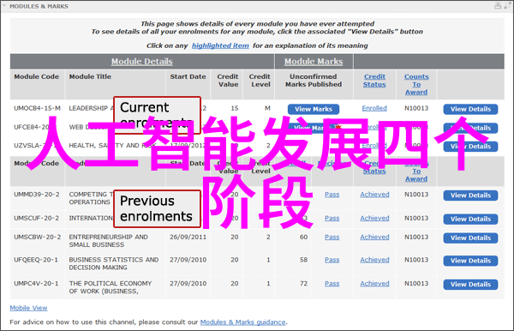Screen dimensions: 514x331
Task: Open the Pass link for UMPC4V-20-1
Action: click(x=332, y=284)
